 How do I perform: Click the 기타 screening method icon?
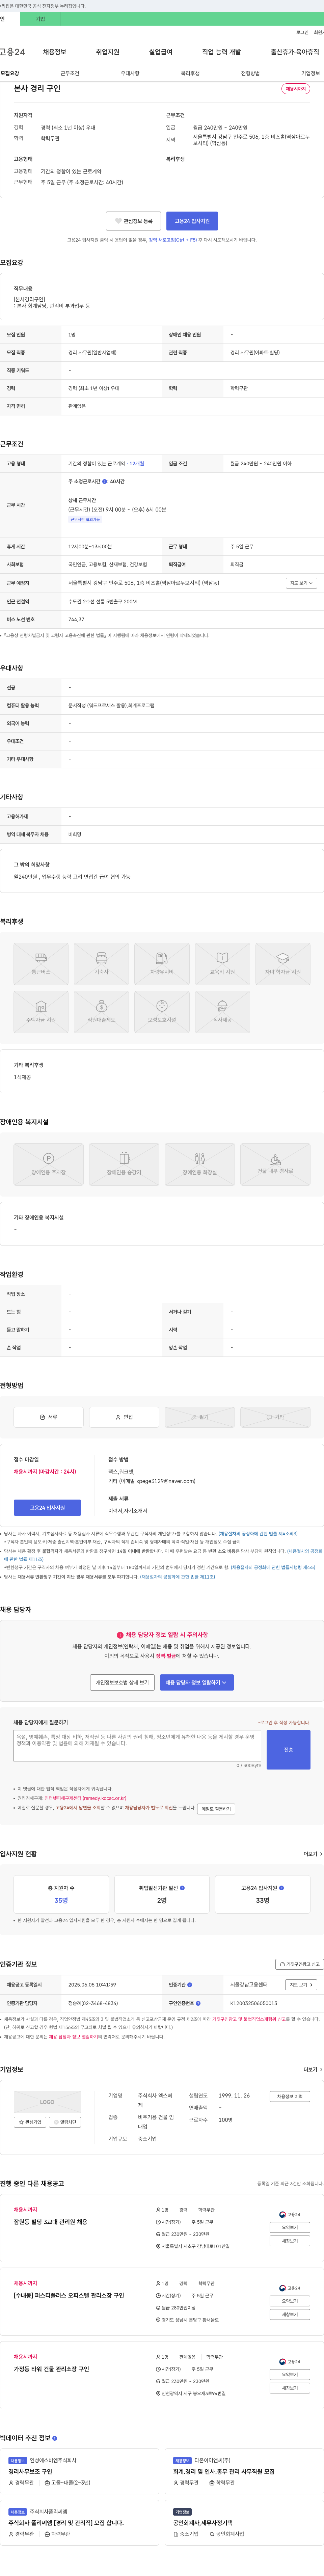point(269,1417)
